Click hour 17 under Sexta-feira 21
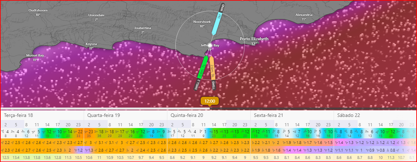417x162 pixels. point(308,124)
